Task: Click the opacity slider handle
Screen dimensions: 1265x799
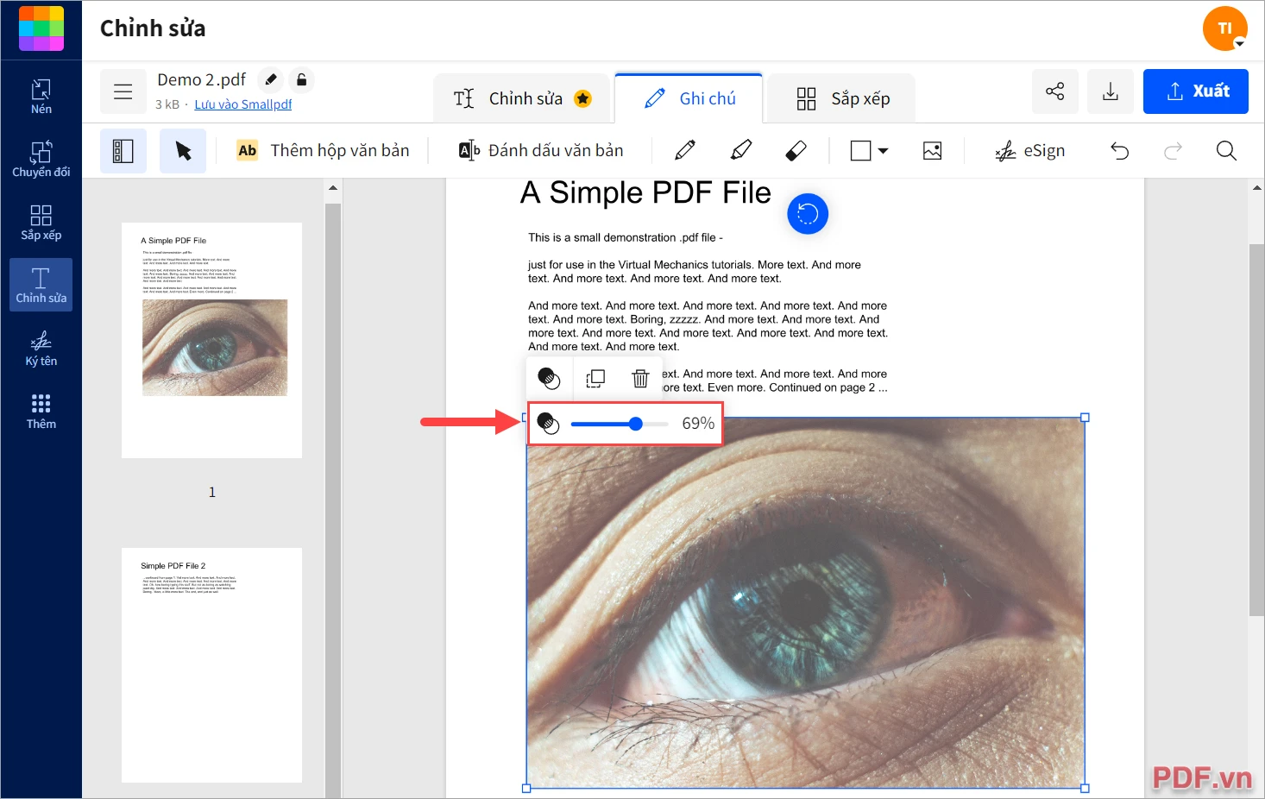Action: click(636, 424)
